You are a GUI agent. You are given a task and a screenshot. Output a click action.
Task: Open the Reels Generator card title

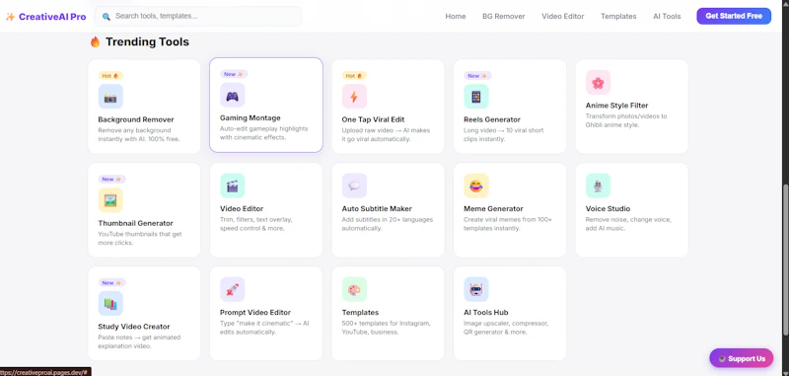pos(491,119)
